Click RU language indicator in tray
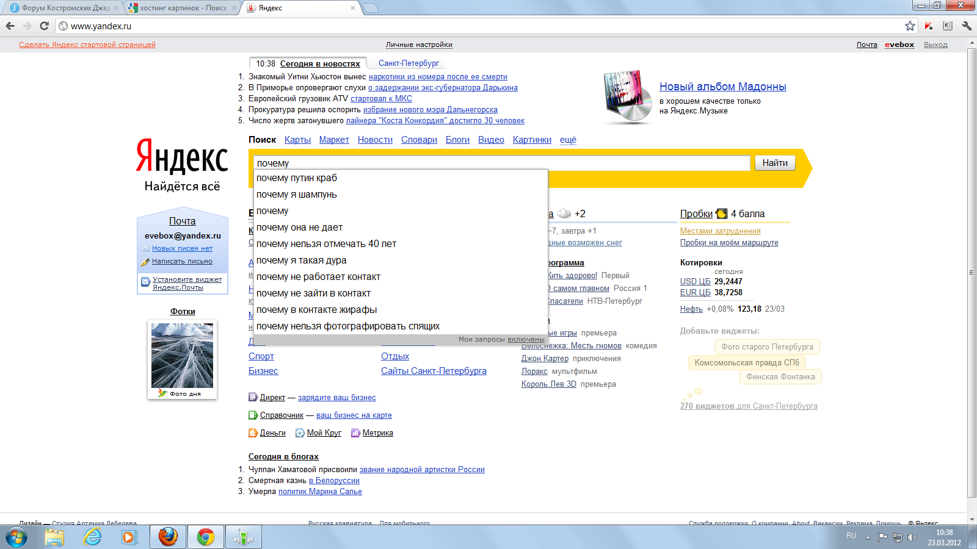 851,536
